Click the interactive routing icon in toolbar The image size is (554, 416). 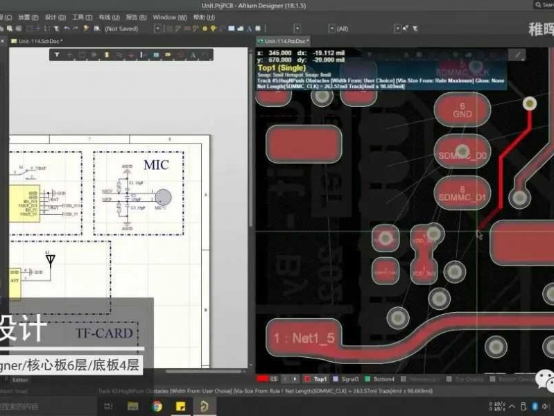178,28
